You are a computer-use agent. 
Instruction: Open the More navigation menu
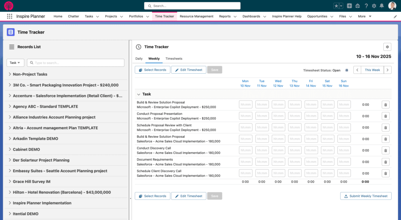click(365, 16)
